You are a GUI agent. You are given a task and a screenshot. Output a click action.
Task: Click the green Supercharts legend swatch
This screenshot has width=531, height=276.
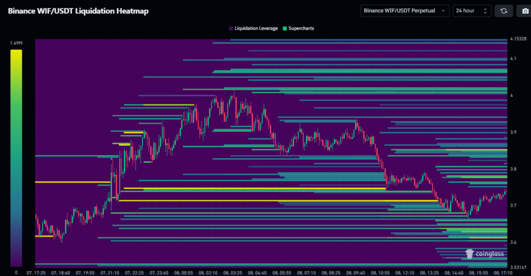click(285, 29)
